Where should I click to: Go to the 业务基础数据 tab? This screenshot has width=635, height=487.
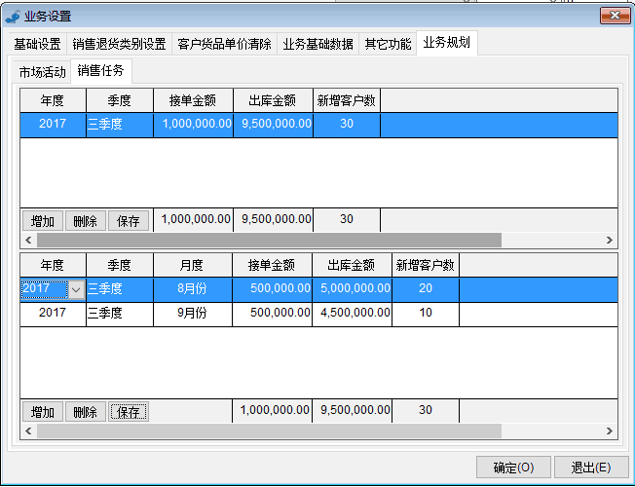(317, 44)
